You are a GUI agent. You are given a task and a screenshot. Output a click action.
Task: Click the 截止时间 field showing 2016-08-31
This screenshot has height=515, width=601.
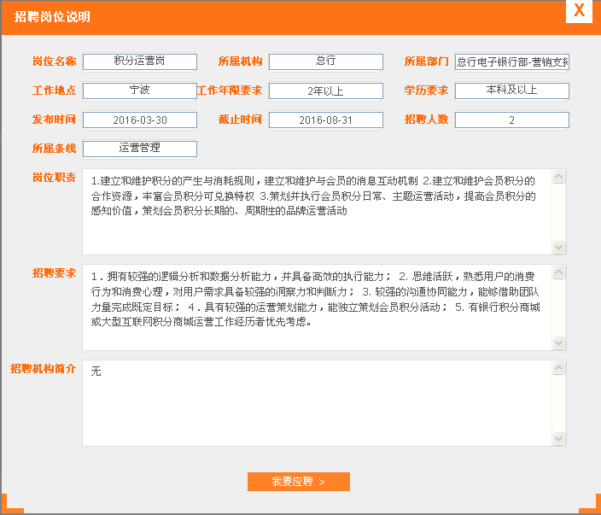[x=326, y=120]
